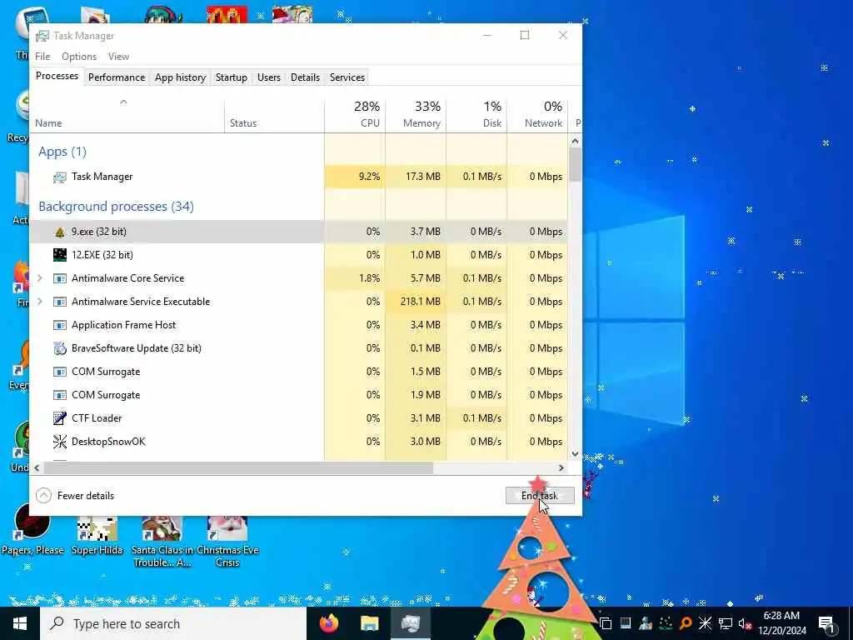Viewport: 853px width, 640px height.
Task: Switch to the Services tab
Action: (347, 77)
